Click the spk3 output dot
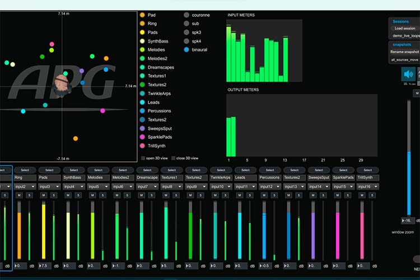This screenshot has height=280, width=420. click(x=186, y=32)
